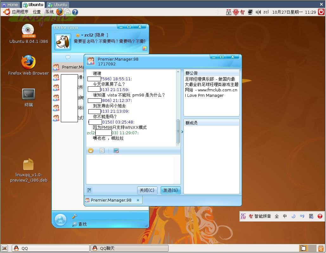Click the zcl2 dog avatar in QQ window
Viewport: 326px width, 253px height.
coord(63,42)
